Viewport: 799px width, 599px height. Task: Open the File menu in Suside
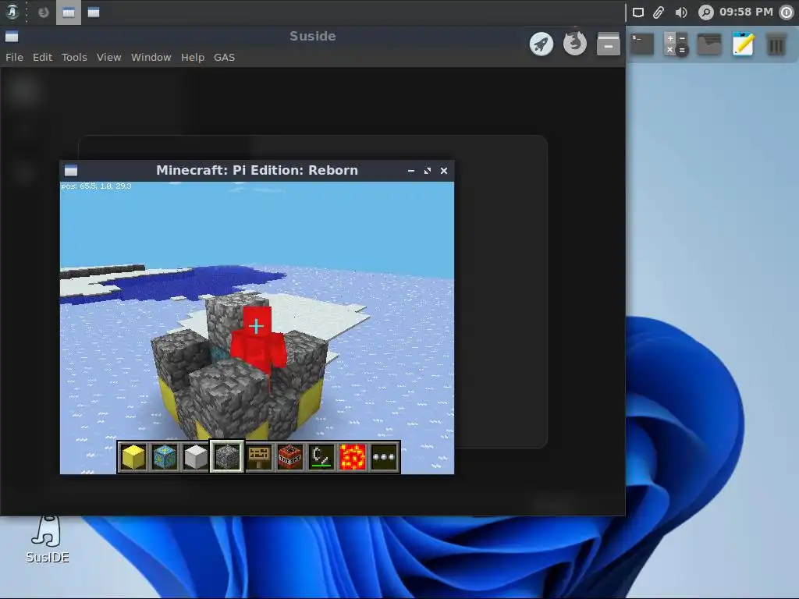click(x=14, y=58)
